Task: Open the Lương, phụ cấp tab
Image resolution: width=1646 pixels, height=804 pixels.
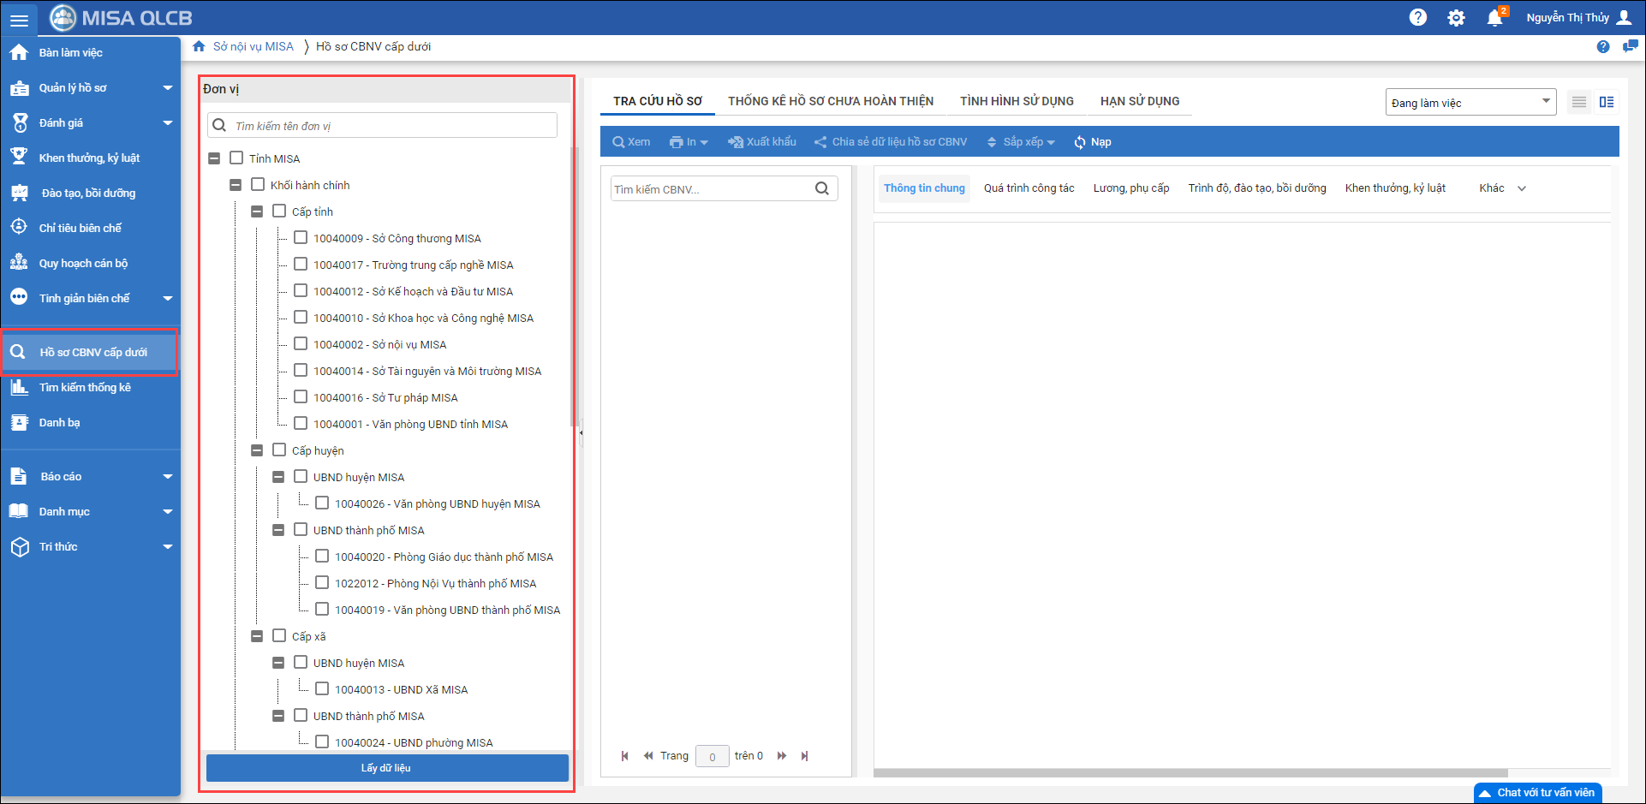Action: click(x=1130, y=188)
